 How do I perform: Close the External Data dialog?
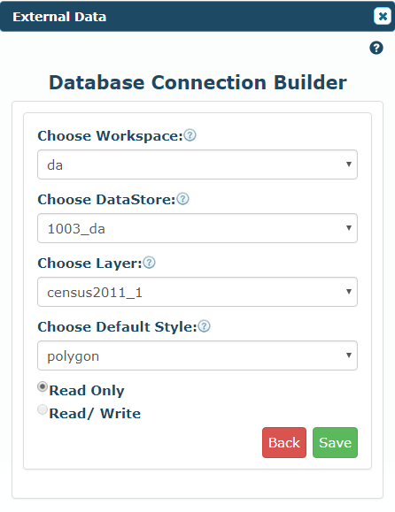click(383, 16)
